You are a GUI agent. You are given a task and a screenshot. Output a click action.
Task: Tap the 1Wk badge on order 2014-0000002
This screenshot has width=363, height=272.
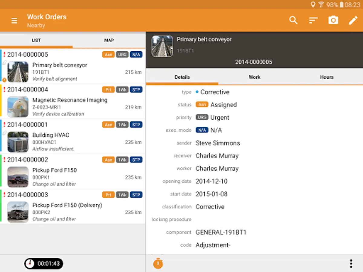point(122,160)
